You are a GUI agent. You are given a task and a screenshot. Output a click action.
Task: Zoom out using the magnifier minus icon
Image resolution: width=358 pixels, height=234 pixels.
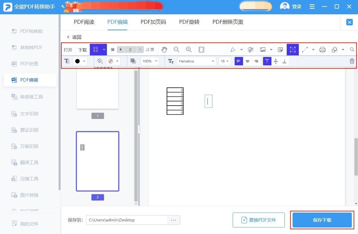176,49
